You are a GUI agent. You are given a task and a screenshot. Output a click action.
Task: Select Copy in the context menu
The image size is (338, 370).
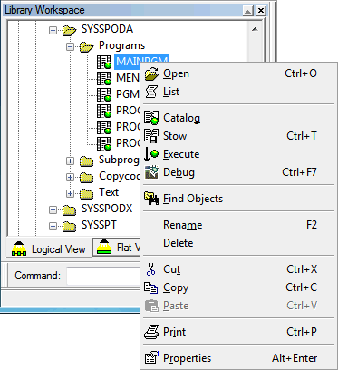click(x=238, y=287)
